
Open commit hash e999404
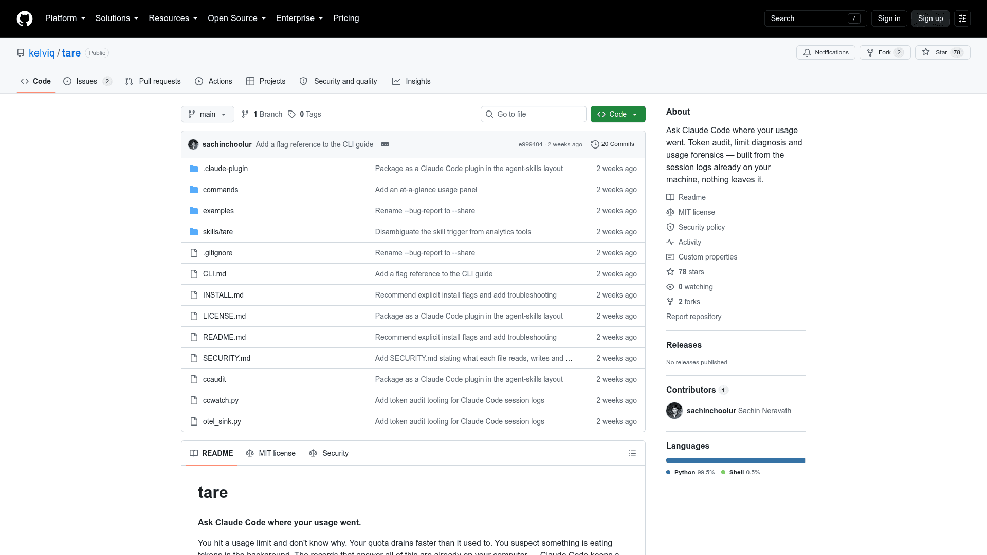pyautogui.click(x=530, y=144)
